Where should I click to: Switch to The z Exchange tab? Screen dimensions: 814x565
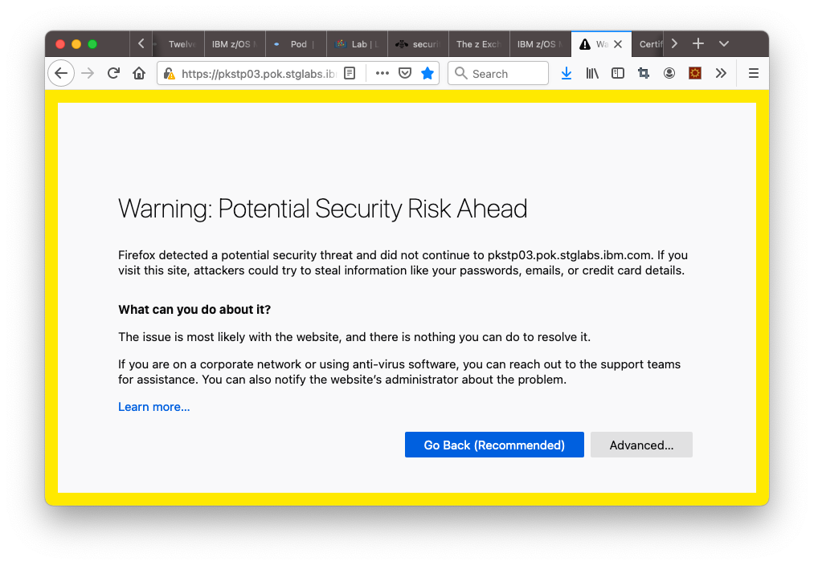tap(477, 44)
